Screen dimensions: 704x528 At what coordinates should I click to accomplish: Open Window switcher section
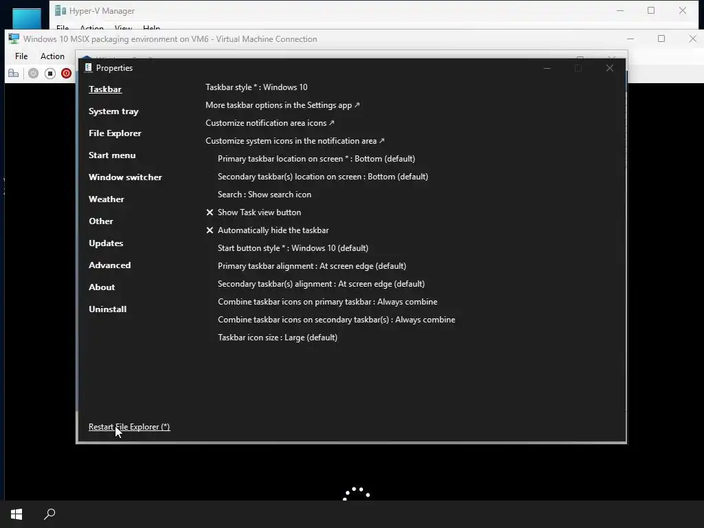tap(125, 177)
